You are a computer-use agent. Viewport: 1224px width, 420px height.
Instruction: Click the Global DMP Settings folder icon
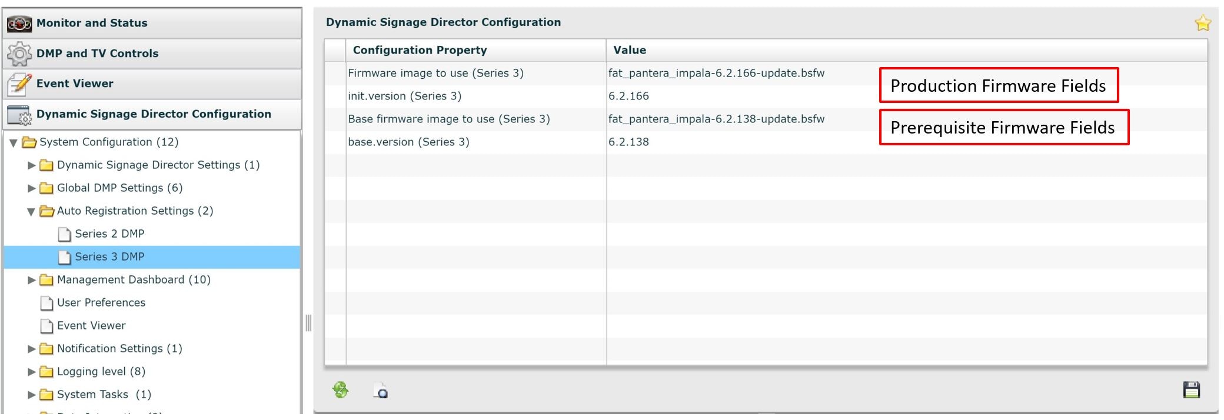(46, 188)
